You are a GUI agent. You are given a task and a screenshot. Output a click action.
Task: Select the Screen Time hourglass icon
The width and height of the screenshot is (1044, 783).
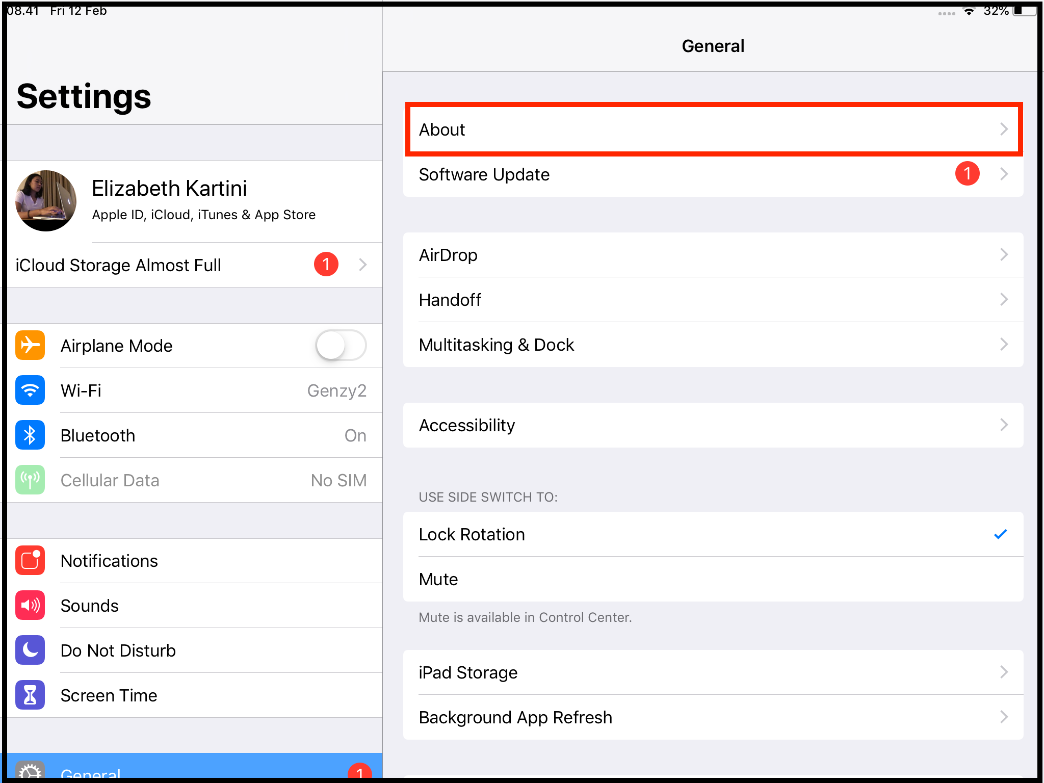tap(30, 695)
